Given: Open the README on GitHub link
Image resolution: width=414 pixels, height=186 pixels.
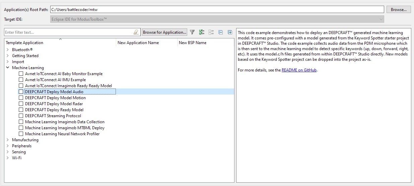Looking at the screenshot, I should click(299, 70).
